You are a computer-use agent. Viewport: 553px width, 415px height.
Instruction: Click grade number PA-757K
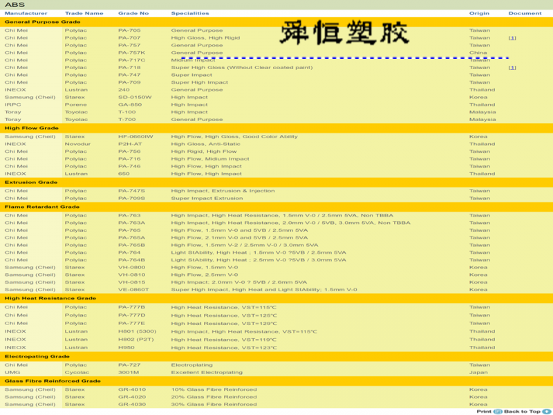point(131,53)
